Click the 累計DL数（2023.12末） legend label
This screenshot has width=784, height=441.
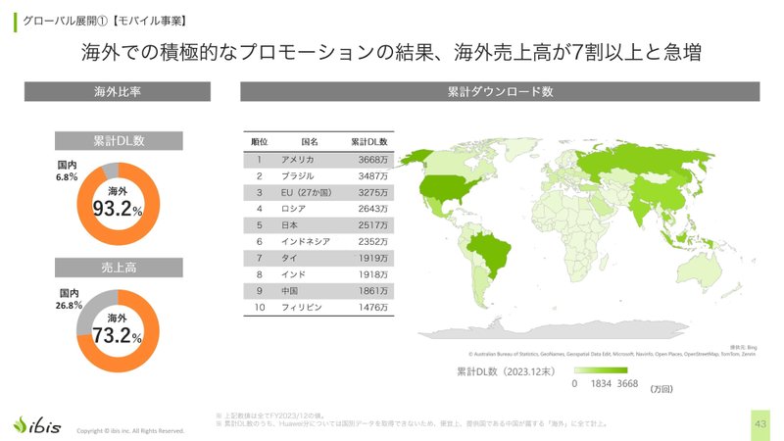click(x=506, y=371)
